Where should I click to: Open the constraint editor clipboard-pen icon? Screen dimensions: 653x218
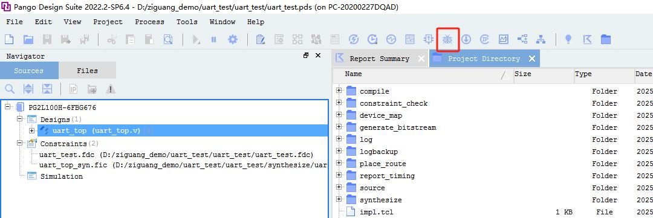pos(260,39)
